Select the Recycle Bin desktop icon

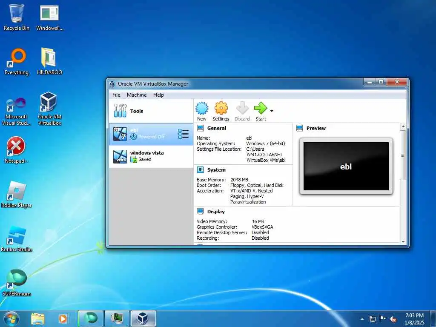pos(17,17)
